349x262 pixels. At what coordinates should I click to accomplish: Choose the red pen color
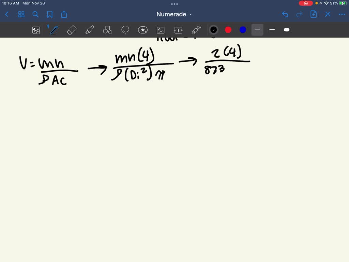point(228,30)
